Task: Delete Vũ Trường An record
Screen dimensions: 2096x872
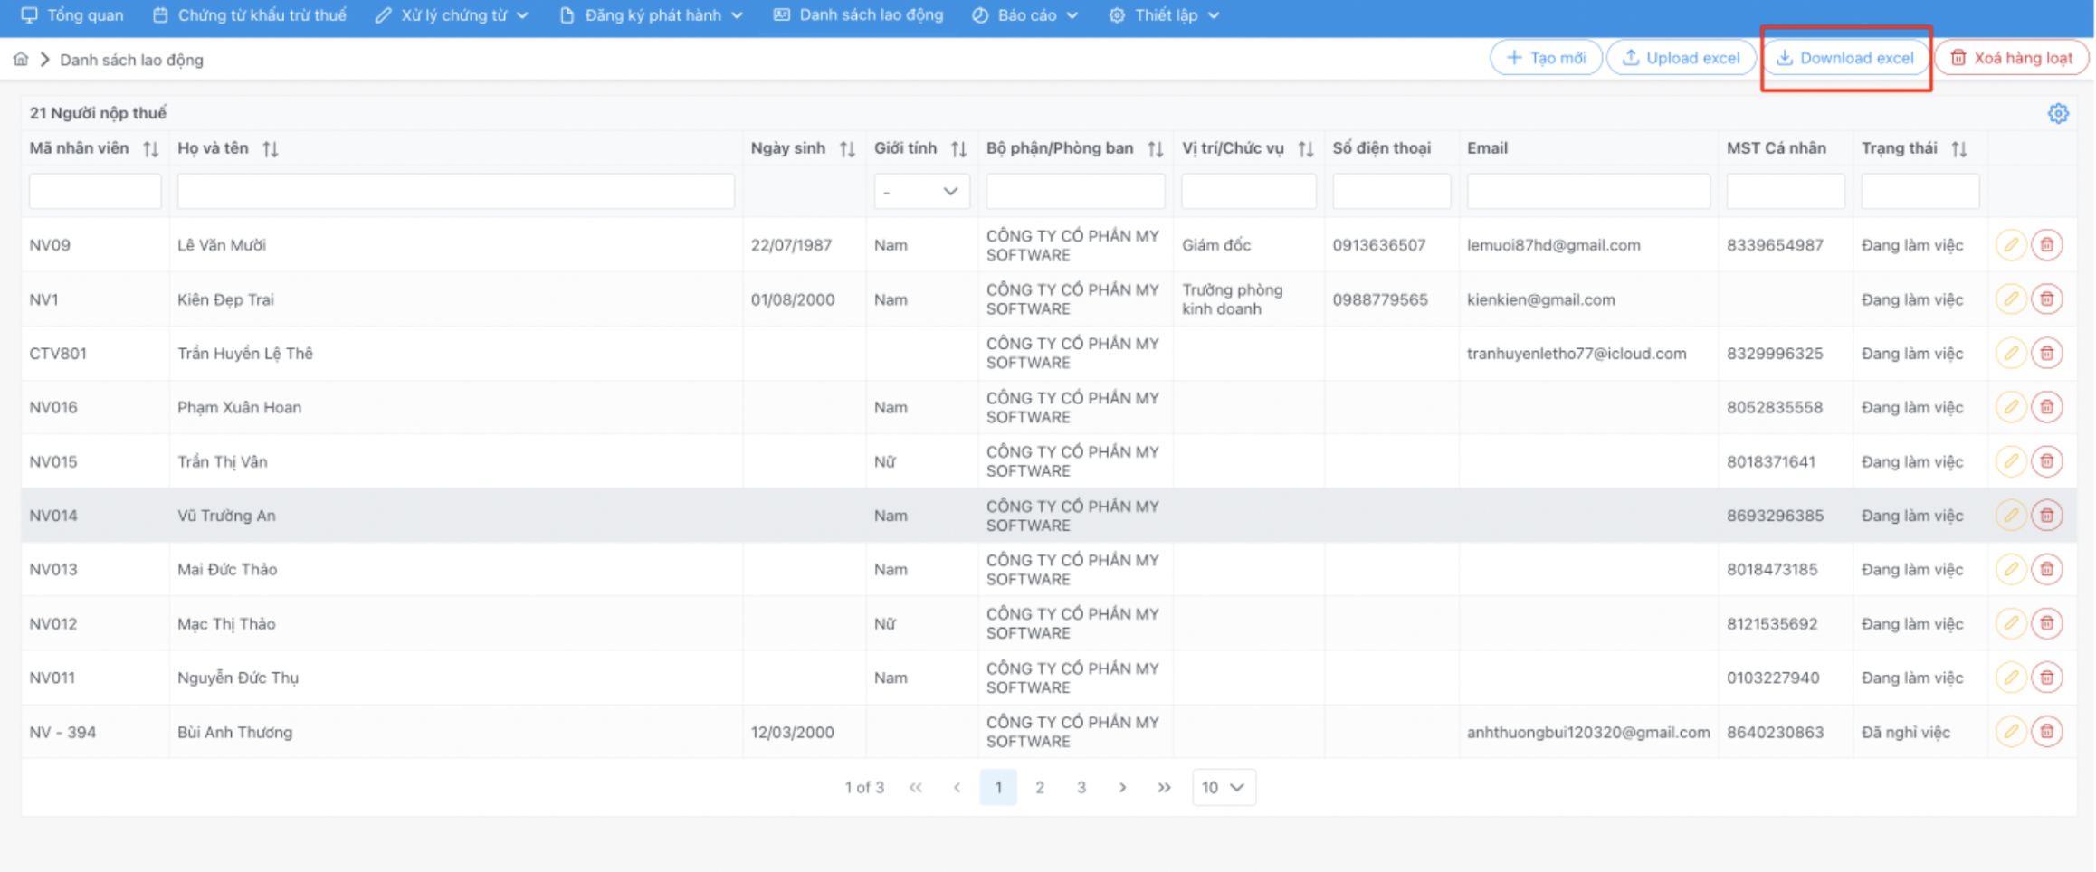Action: pyautogui.click(x=2046, y=516)
